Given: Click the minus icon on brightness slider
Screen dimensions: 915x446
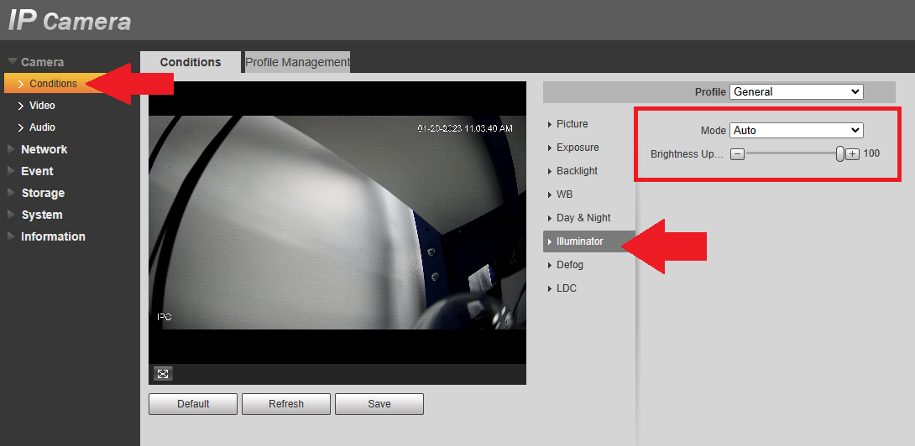Looking at the screenshot, I should tap(737, 154).
